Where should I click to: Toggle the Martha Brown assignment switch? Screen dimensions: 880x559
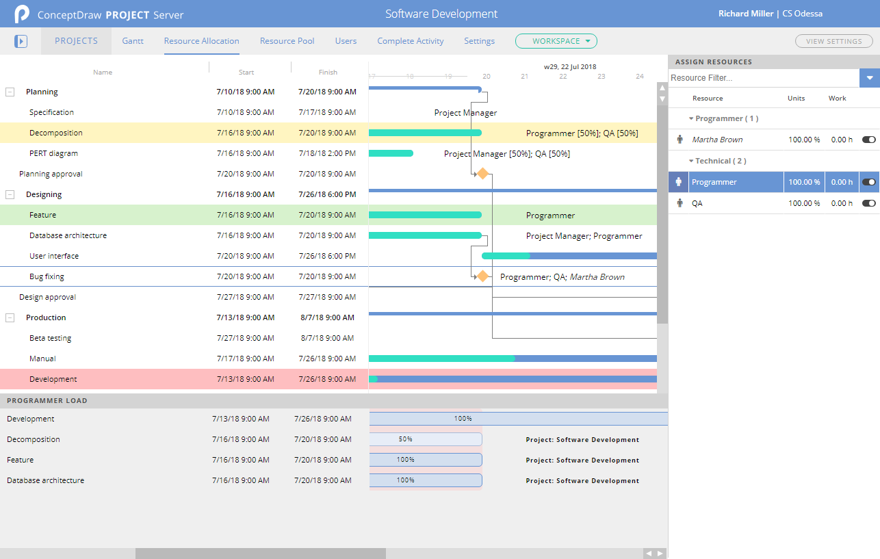(868, 140)
